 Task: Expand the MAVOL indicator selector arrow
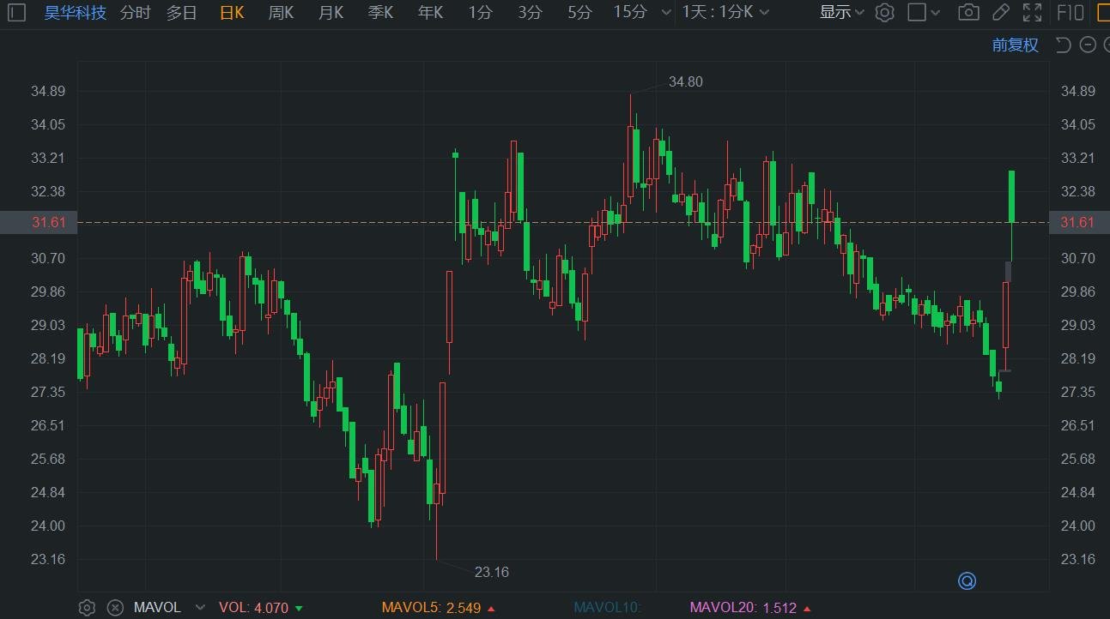click(x=200, y=608)
